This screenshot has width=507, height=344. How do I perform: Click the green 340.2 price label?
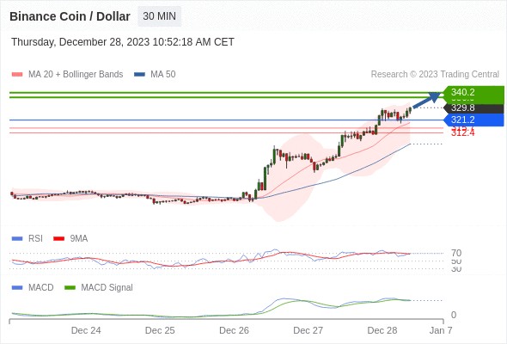click(473, 92)
